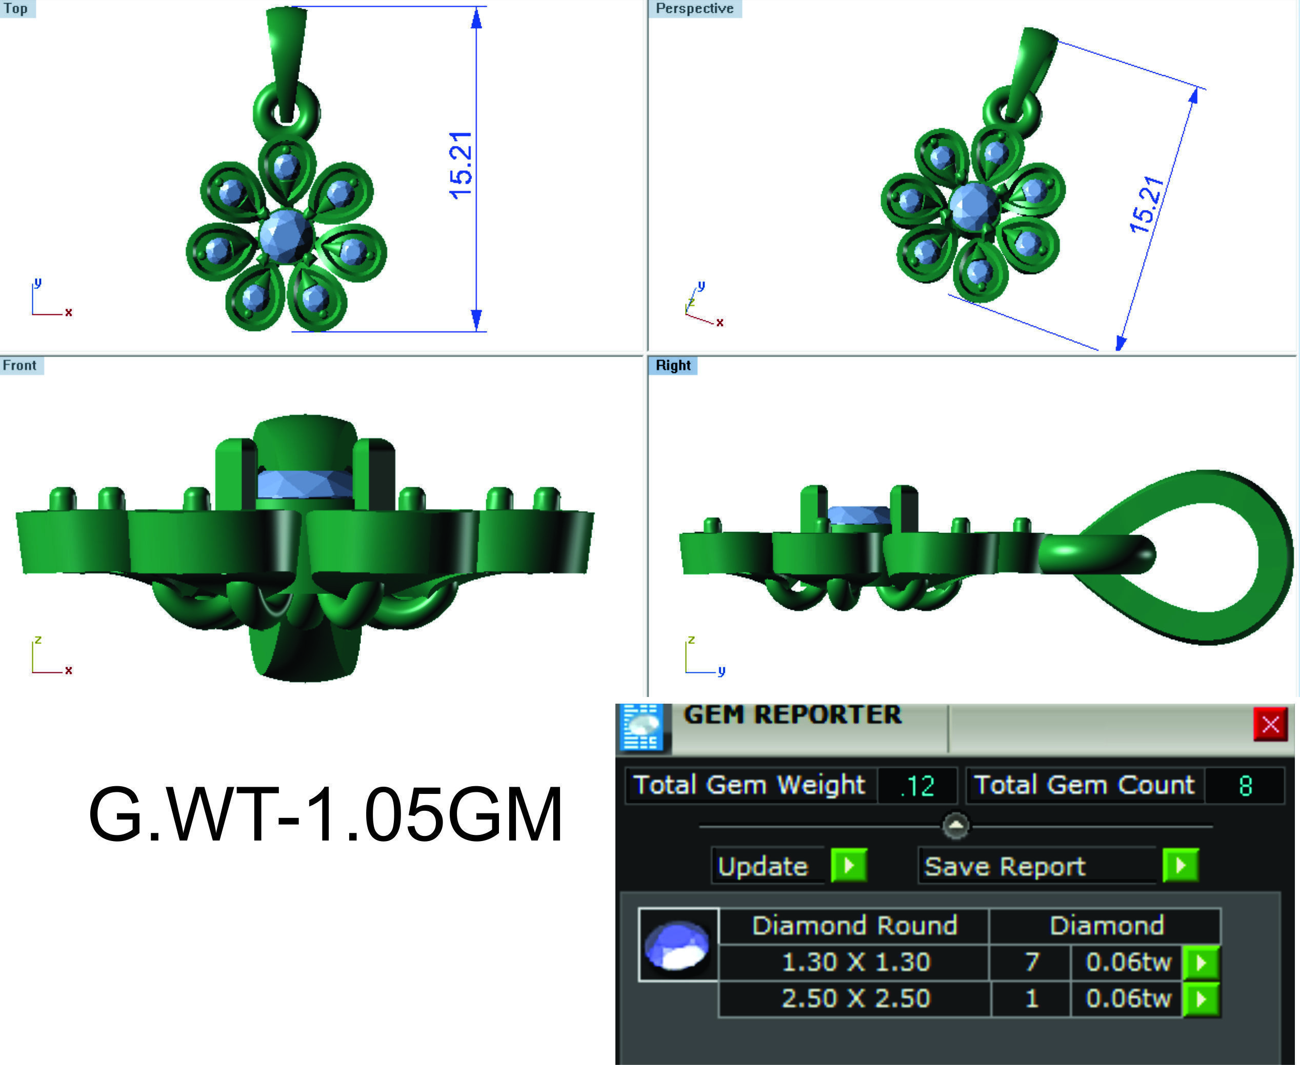Image resolution: width=1300 pixels, height=1065 pixels.
Task: Click the Diamond material column header
Action: 1106,926
